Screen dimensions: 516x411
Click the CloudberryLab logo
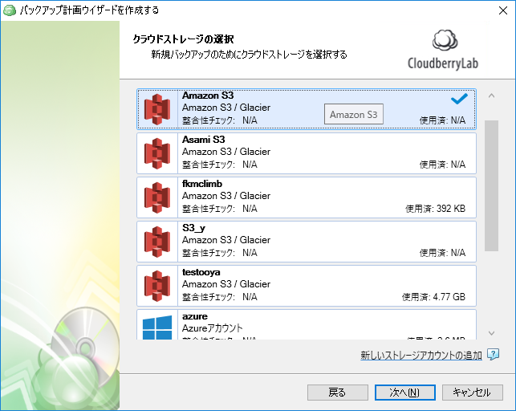coord(444,50)
